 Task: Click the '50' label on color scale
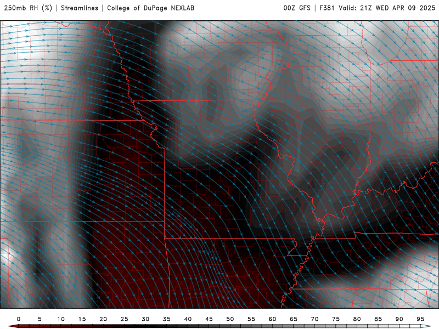pos(230,319)
